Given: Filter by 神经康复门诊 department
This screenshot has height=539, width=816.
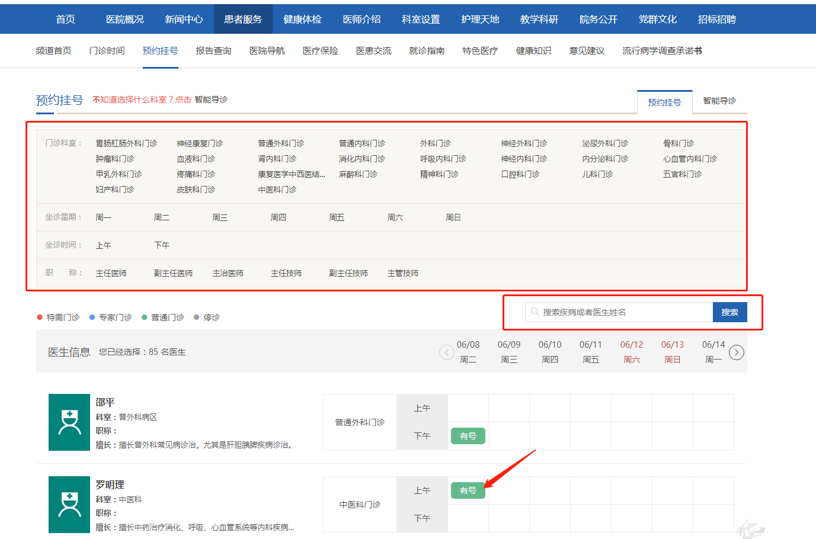Looking at the screenshot, I should pyautogui.click(x=200, y=143).
